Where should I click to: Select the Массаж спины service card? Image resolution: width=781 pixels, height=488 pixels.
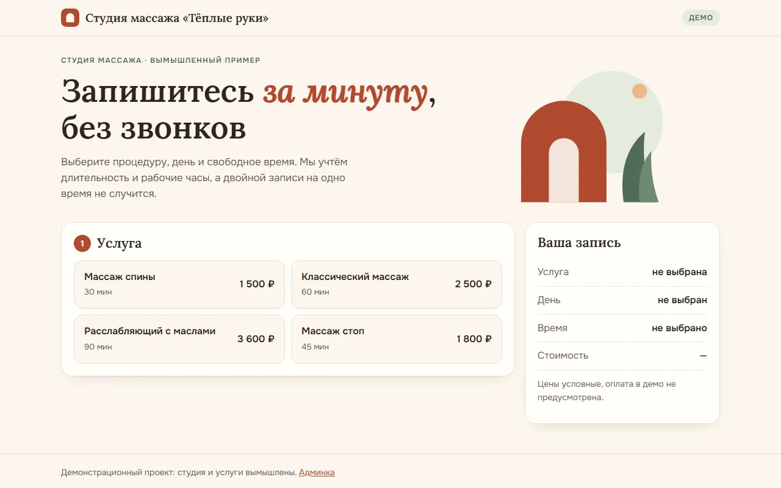179,284
